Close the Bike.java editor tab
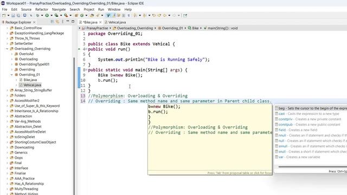Viewport: 347px width, 195px height. click(100, 22)
